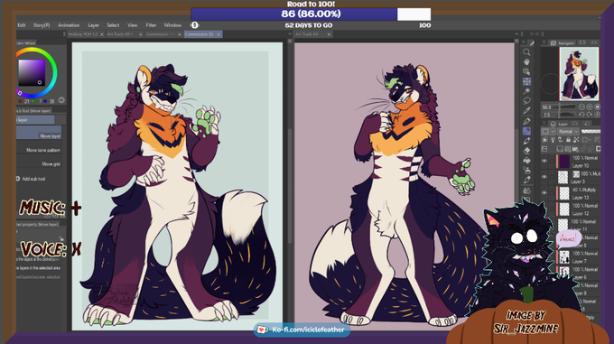Select Move tone pattern sub tool
The height and width of the screenshot is (344, 614).
[38, 150]
